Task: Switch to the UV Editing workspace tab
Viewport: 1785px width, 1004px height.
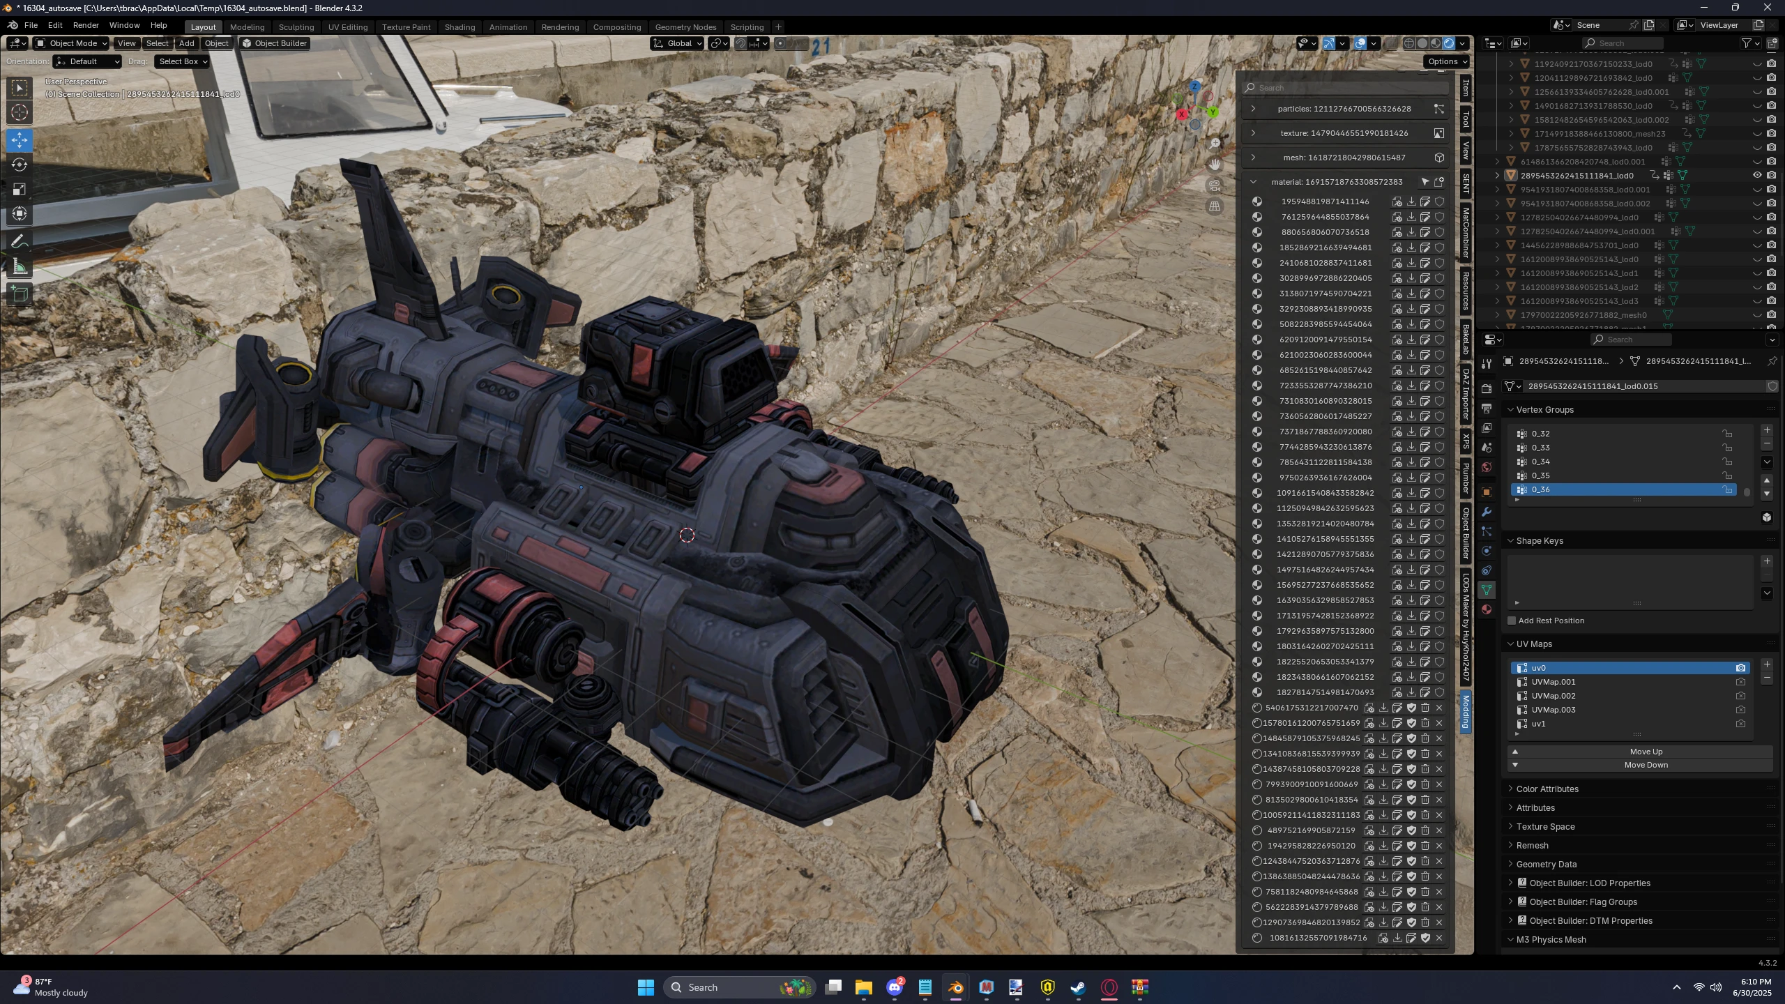Action: 348,27
